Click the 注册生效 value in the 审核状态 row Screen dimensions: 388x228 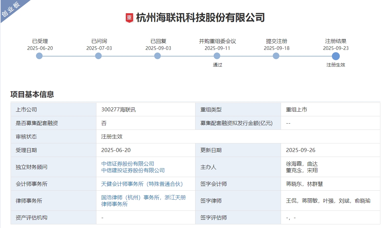pos(112,137)
